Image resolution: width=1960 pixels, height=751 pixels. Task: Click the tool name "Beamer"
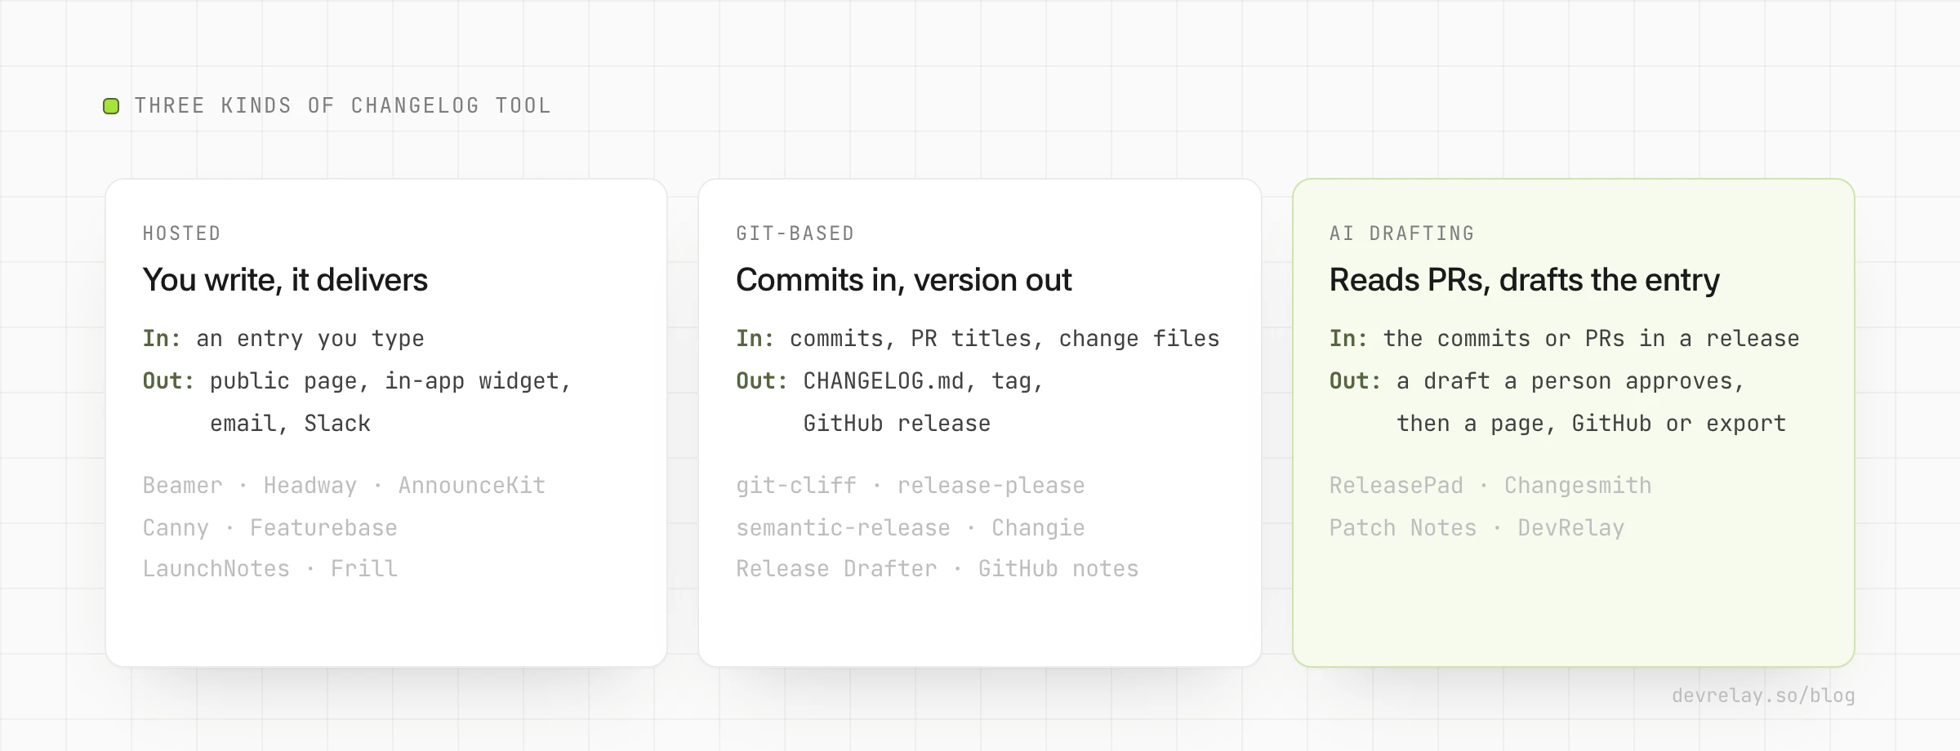[x=182, y=486]
